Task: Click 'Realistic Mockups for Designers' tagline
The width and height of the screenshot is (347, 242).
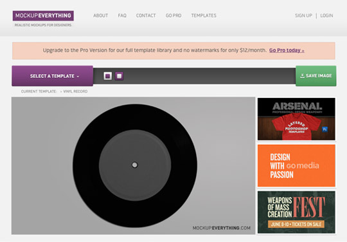Action: tap(43, 25)
